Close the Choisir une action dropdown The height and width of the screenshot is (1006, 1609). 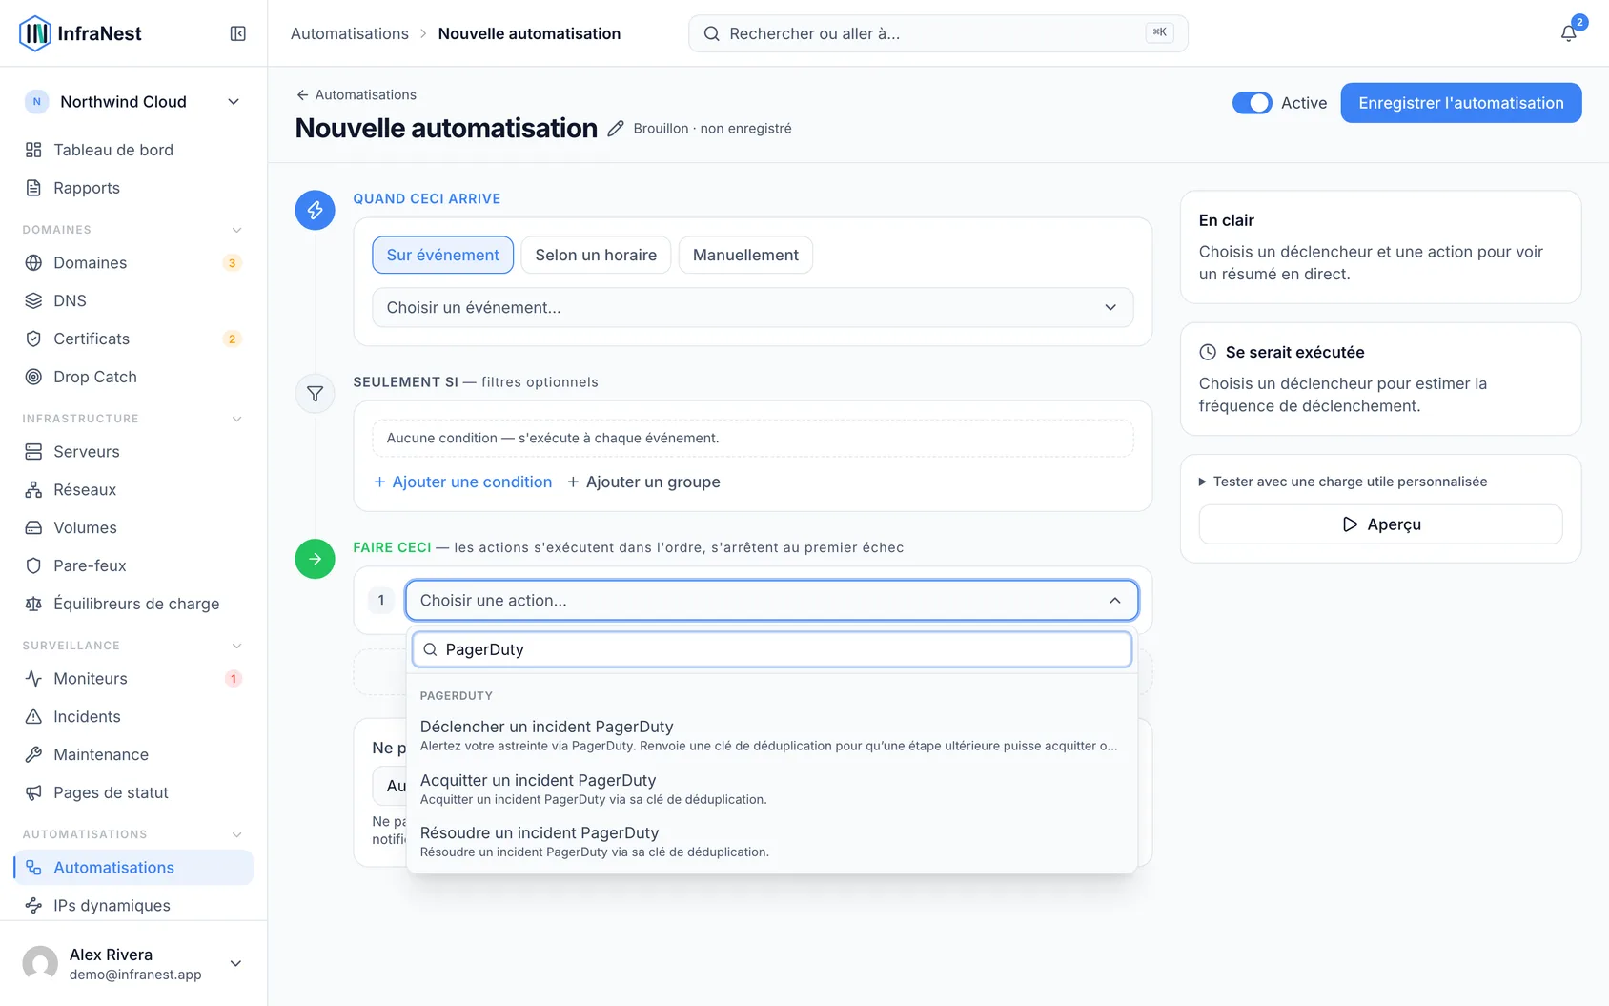click(771, 601)
